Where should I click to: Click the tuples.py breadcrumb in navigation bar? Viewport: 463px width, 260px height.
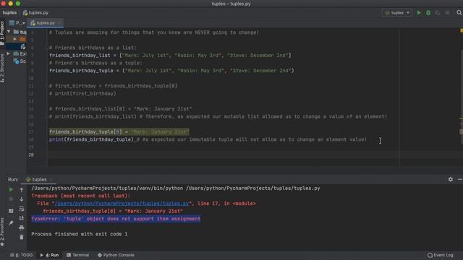(x=35, y=13)
